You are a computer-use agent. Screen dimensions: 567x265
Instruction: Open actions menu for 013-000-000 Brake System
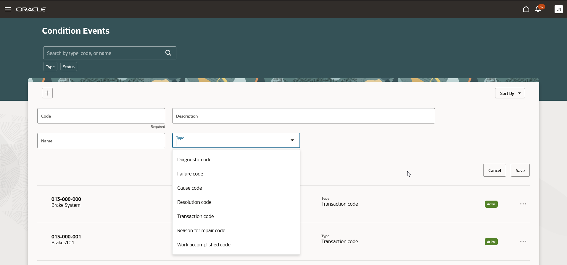pyautogui.click(x=523, y=204)
